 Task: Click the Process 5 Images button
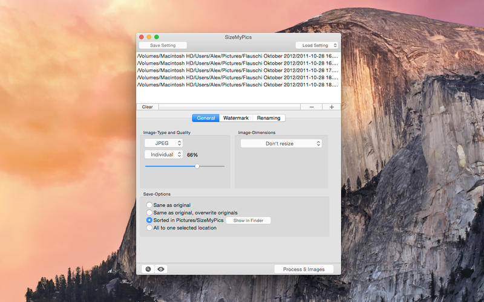coord(304,269)
